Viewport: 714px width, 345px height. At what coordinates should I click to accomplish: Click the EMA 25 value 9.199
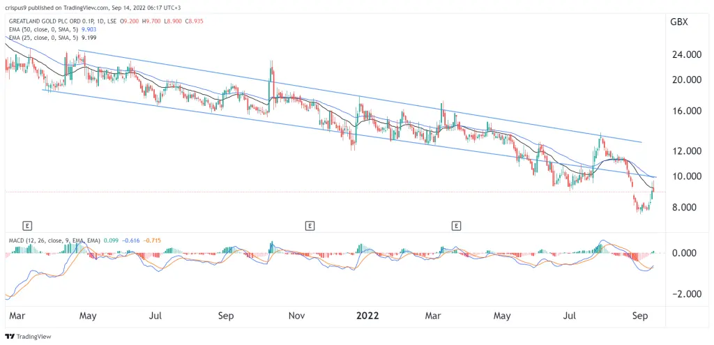coord(89,36)
